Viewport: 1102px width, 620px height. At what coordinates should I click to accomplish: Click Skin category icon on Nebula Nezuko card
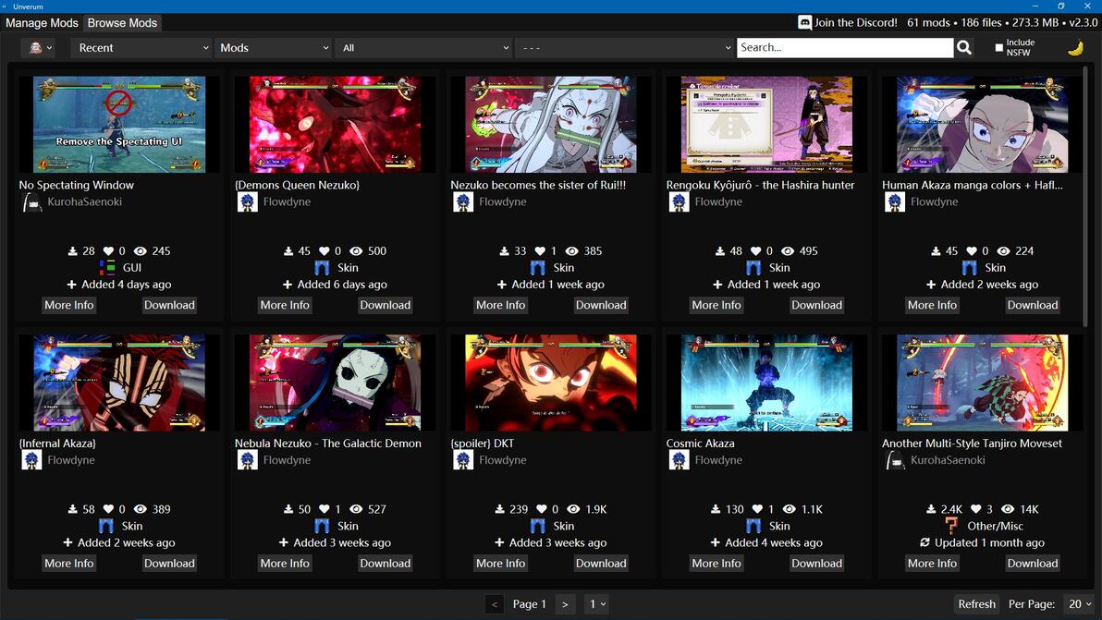click(322, 526)
